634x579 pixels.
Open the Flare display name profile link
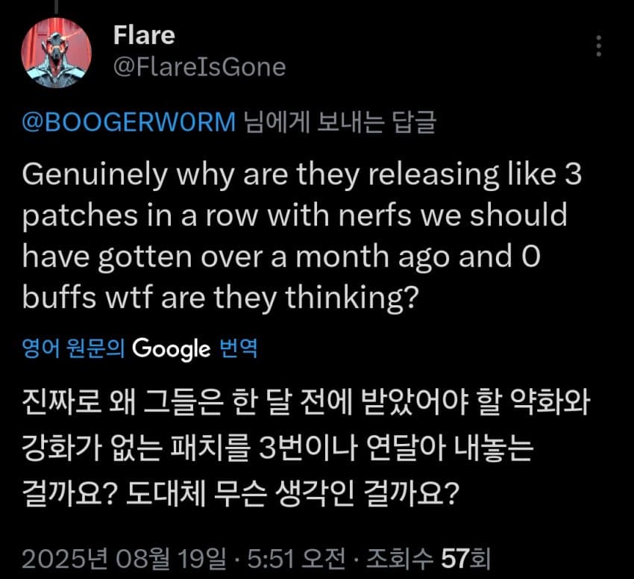142,35
